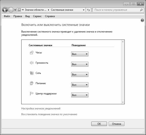Click the Volume (Громкость) speaker icon

[x=32, y=63]
